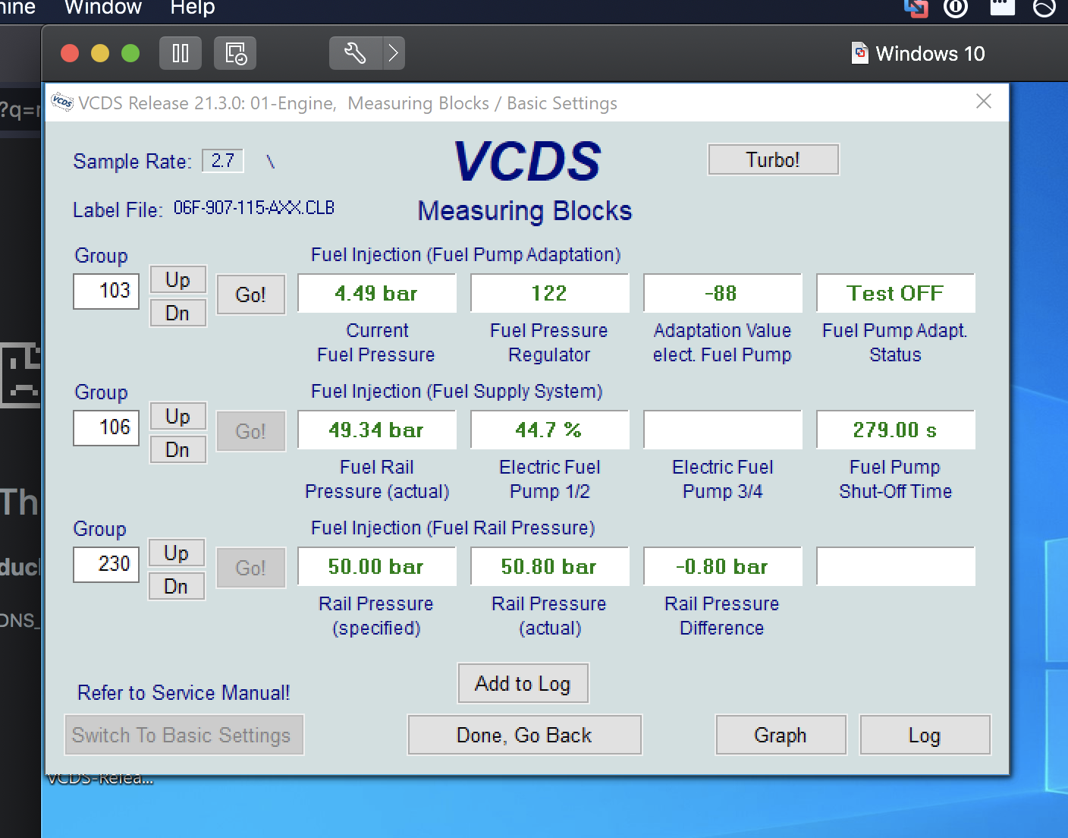Click the Log button
Image resolution: width=1068 pixels, height=838 pixels.
pos(925,735)
